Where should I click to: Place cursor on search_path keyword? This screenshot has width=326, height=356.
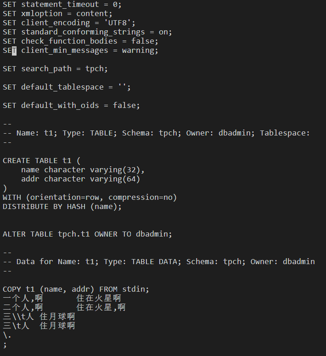tap(46, 69)
